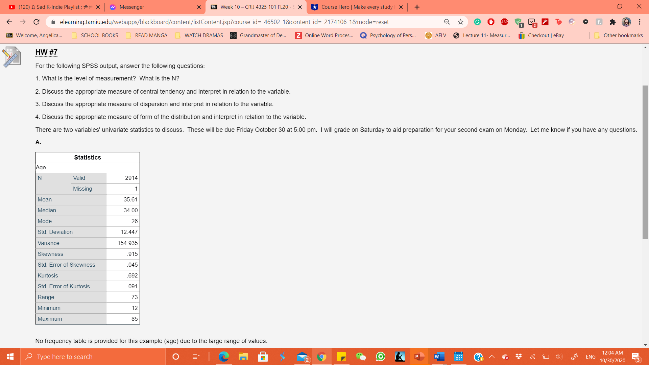649x365 pixels.
Task: Open the Grammarly browser extension
Action: pyautogui.click(x=477, y=22)
